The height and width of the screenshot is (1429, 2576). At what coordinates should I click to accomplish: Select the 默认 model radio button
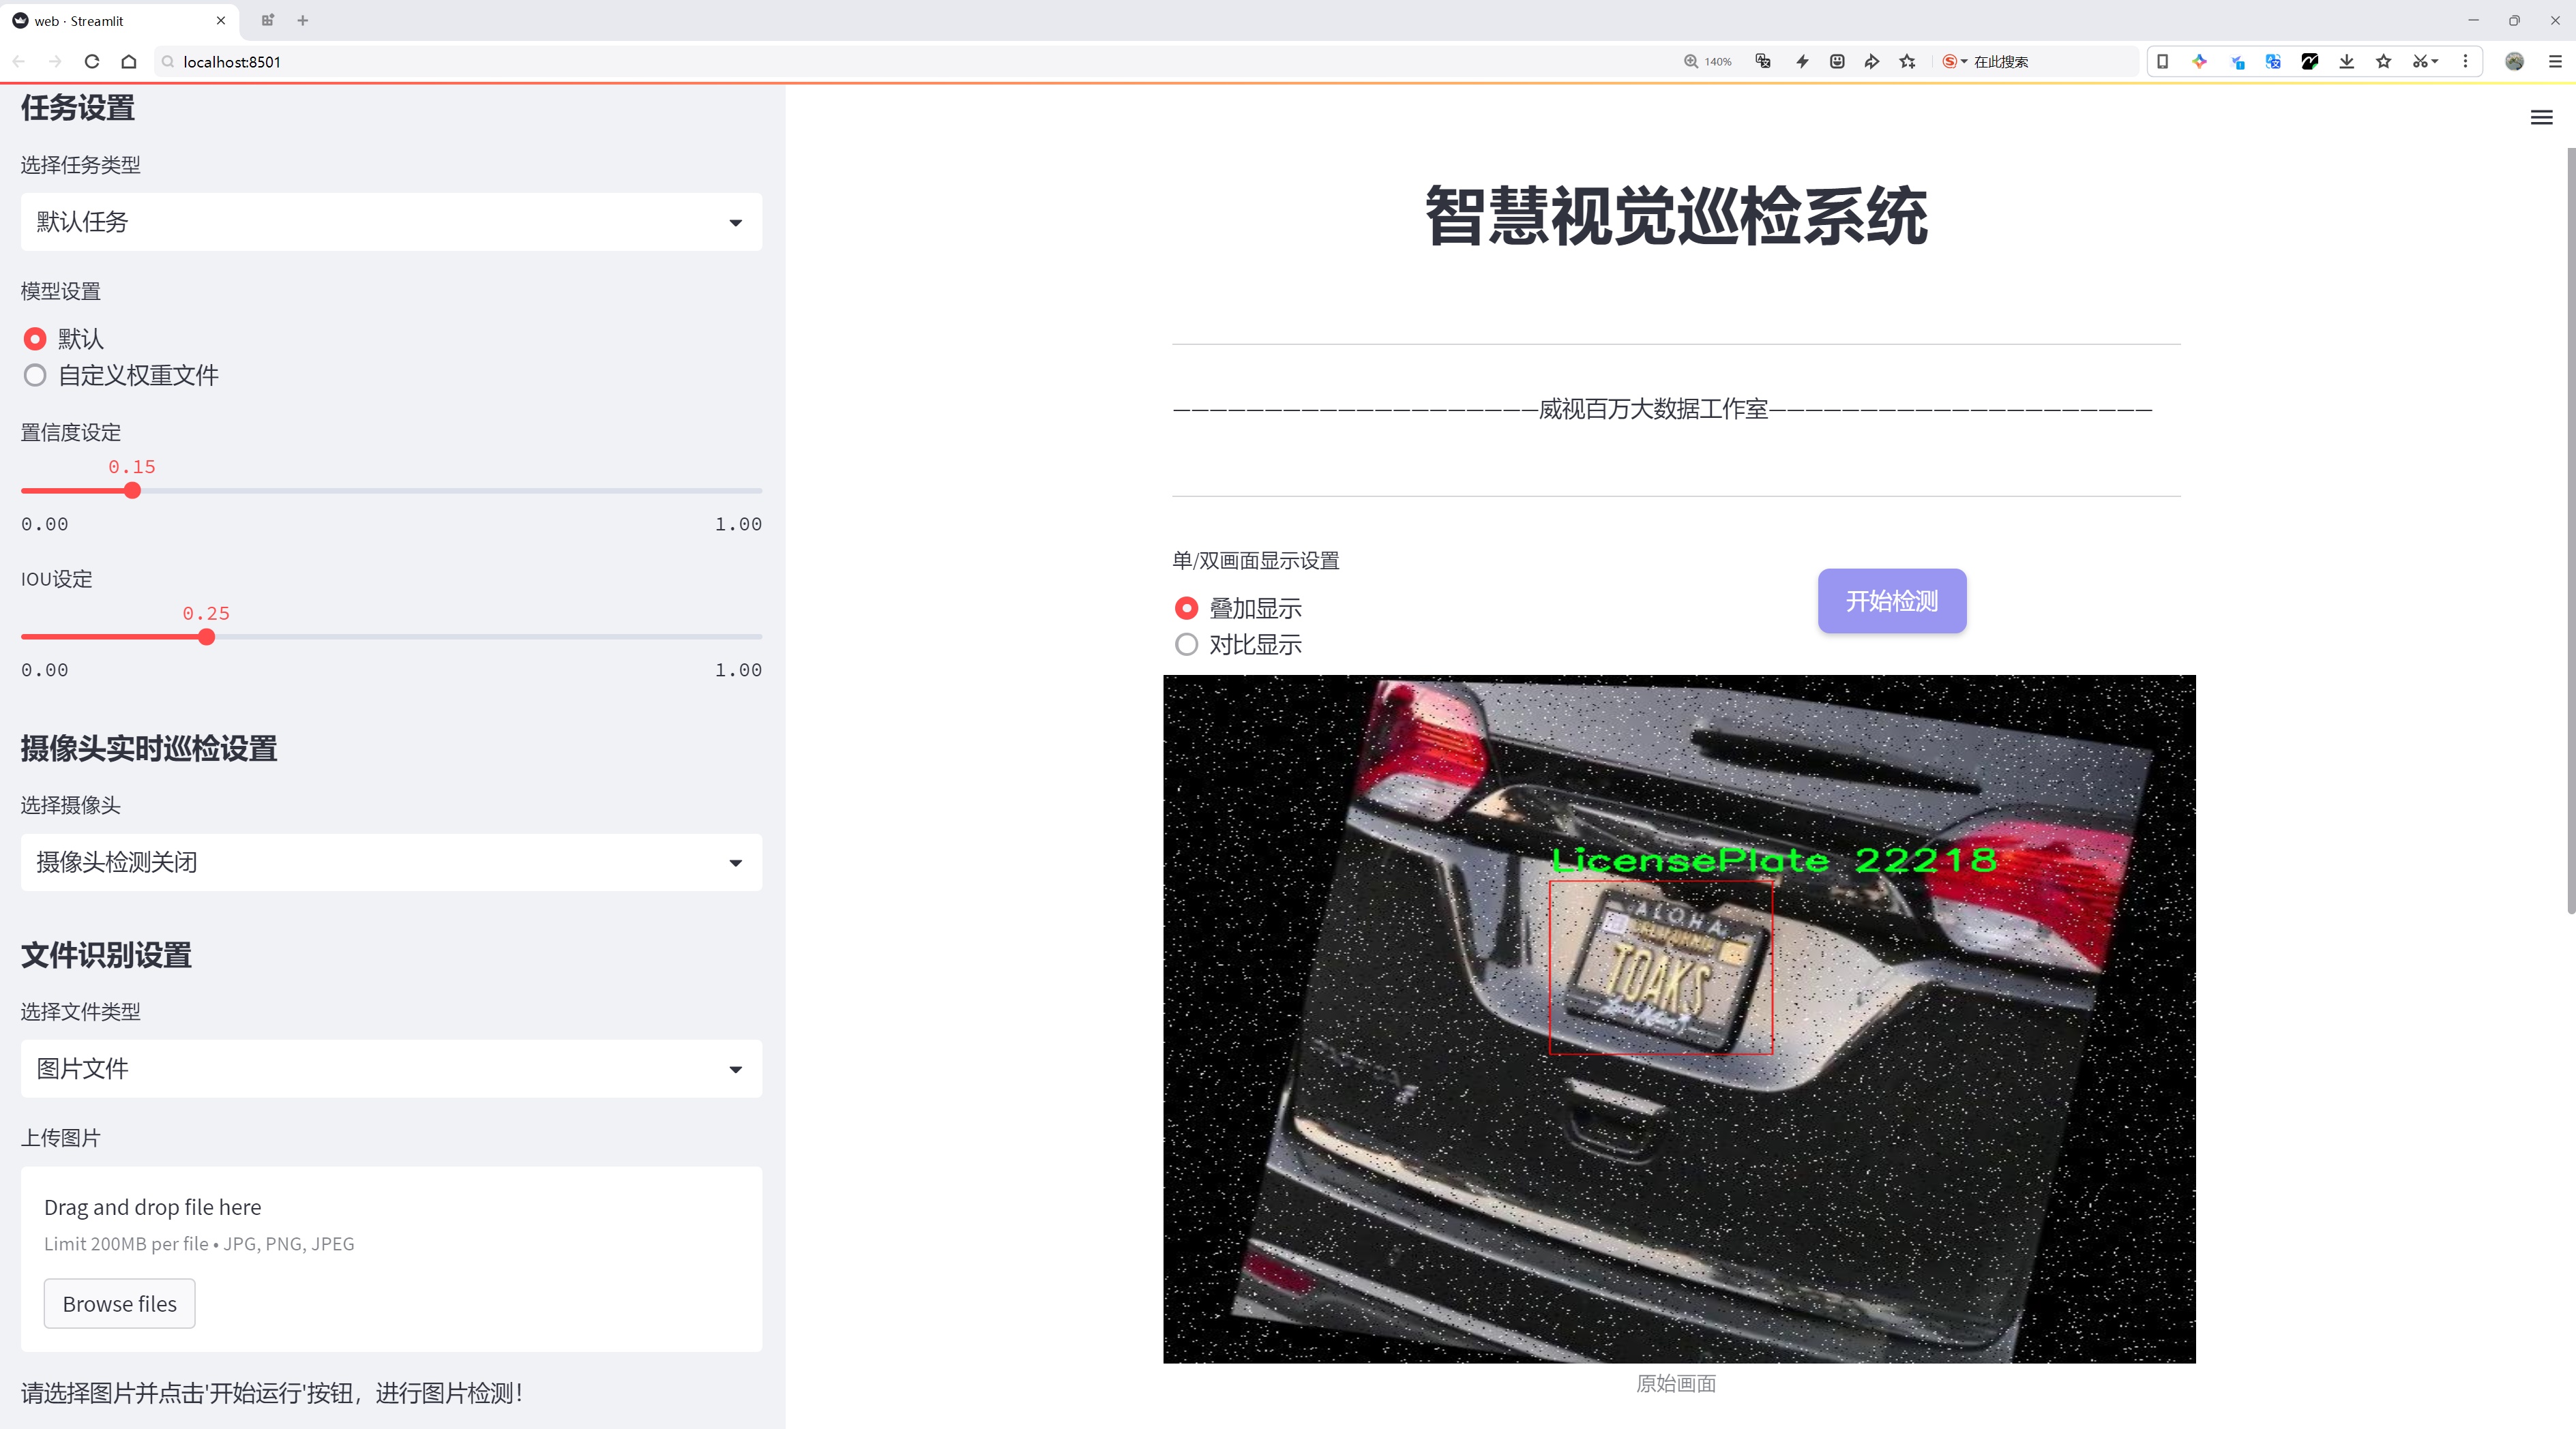pyautogui.click(x=34, y=339)
